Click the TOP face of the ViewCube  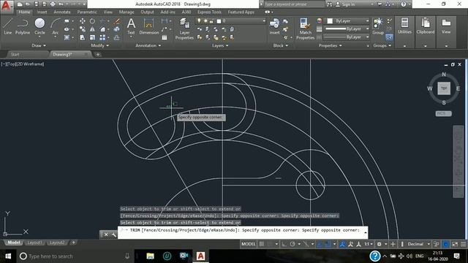(444, 88)
